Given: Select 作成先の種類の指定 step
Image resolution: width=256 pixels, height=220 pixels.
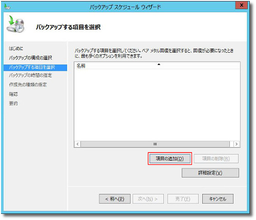Looking at the screenshot, I should click(x=28, y=84).
